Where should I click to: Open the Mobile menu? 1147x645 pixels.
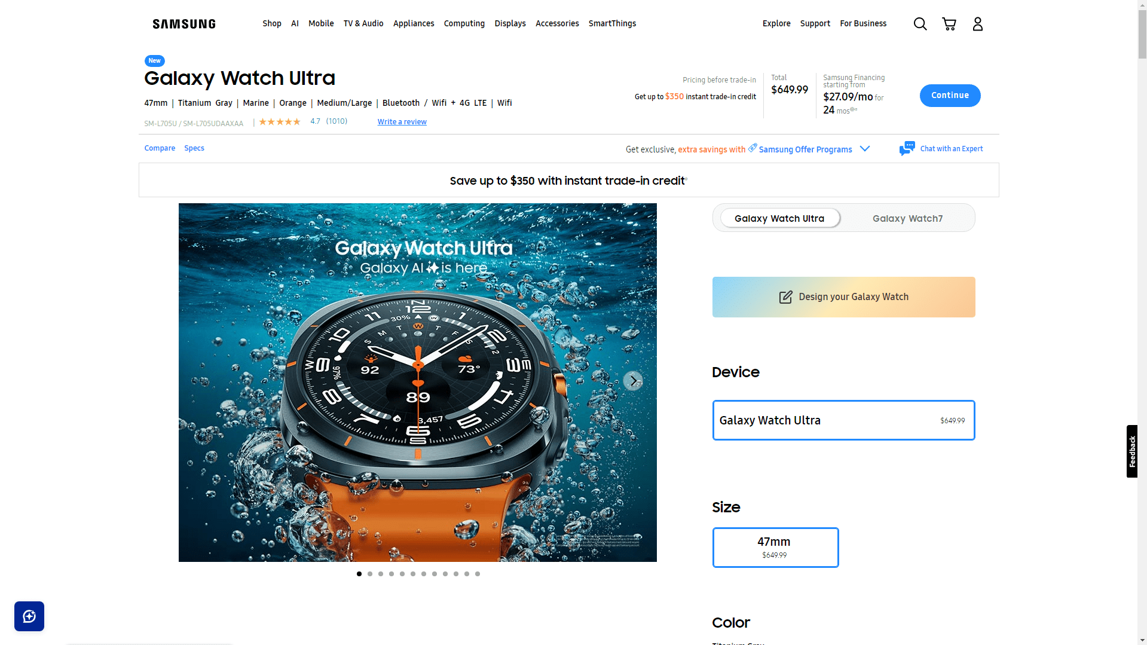[x=321, y=23]
